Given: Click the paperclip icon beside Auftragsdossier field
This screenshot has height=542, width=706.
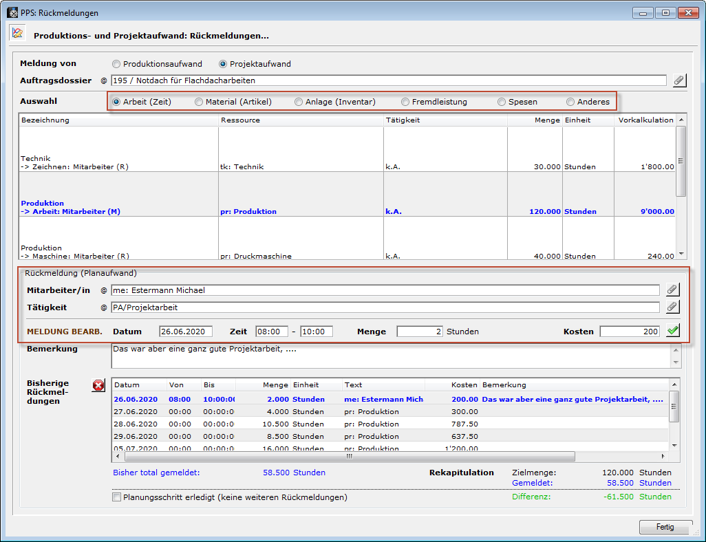Looking at the screenshot, I should coord(678,80).
